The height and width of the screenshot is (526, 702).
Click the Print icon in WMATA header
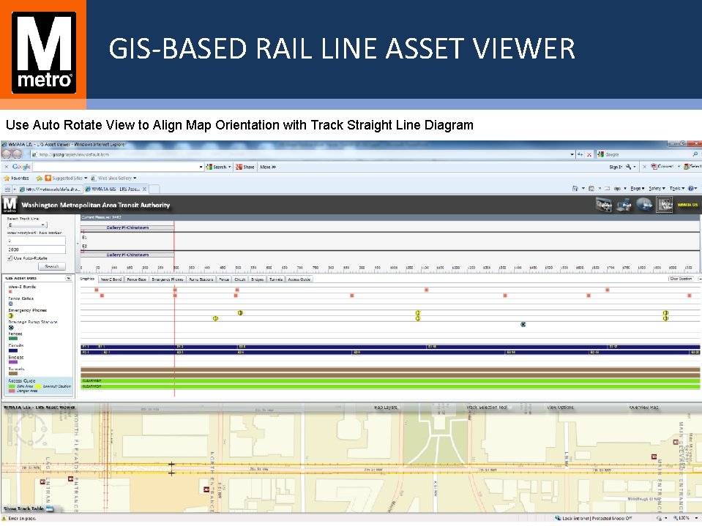coord(624,205)
